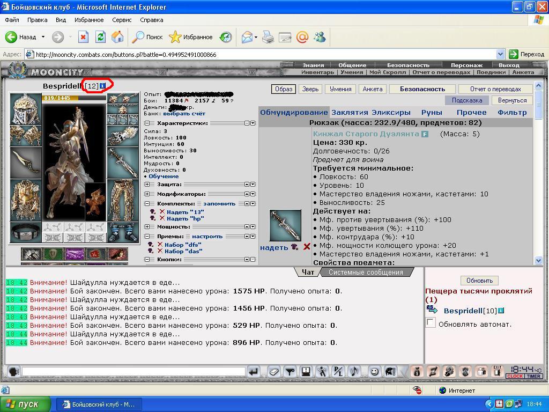Screen dimensions: 549x412
Task: Click the IE Refresh toolbar icon
Action: pyautogui.click(x=100, y=37)
